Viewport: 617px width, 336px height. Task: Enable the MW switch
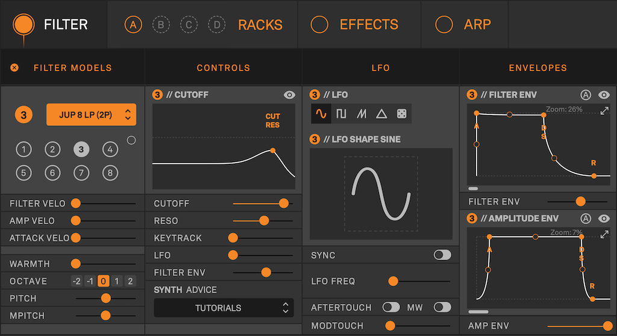[x=442, y=307]
